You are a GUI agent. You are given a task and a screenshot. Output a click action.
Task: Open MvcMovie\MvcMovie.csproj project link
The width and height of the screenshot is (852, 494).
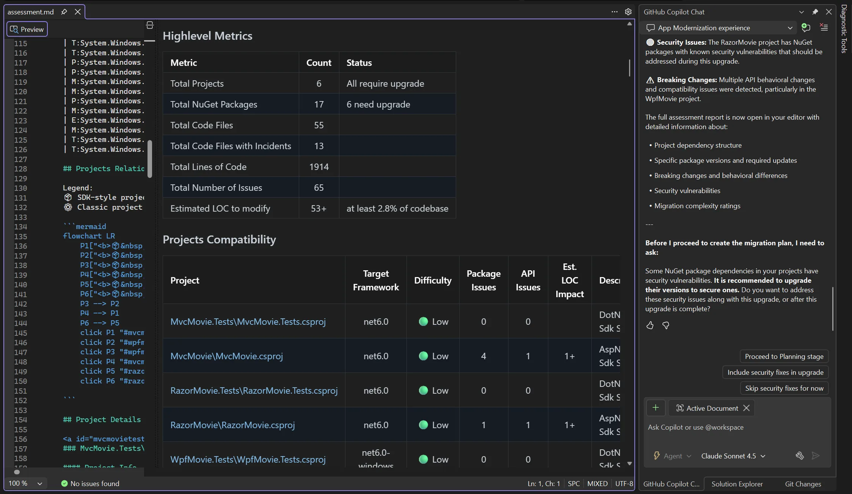click(x=226, y=356)
